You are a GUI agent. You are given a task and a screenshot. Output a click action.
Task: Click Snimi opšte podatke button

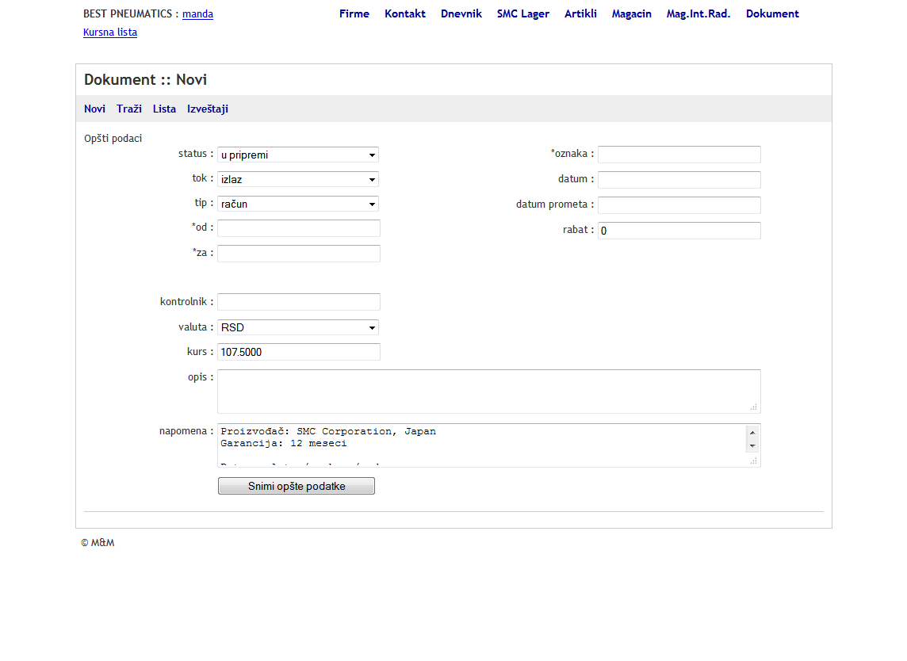pos(297,486)
